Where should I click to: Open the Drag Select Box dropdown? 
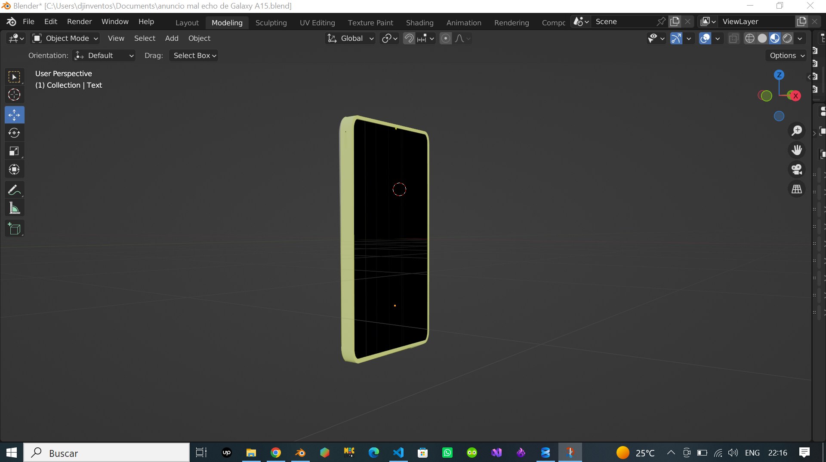(x=194, y=55)
